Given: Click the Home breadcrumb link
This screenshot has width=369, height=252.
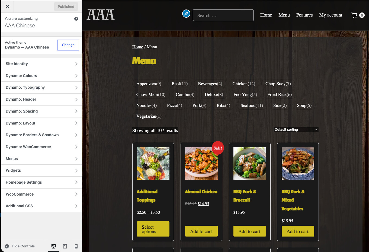Looking at the screenshot, I should (138, 47).
